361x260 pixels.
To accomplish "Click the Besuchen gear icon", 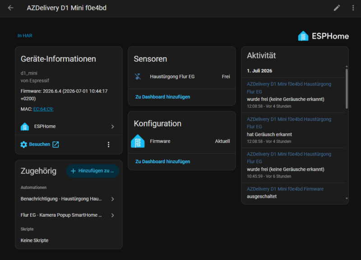I will (x=24, y=144).
